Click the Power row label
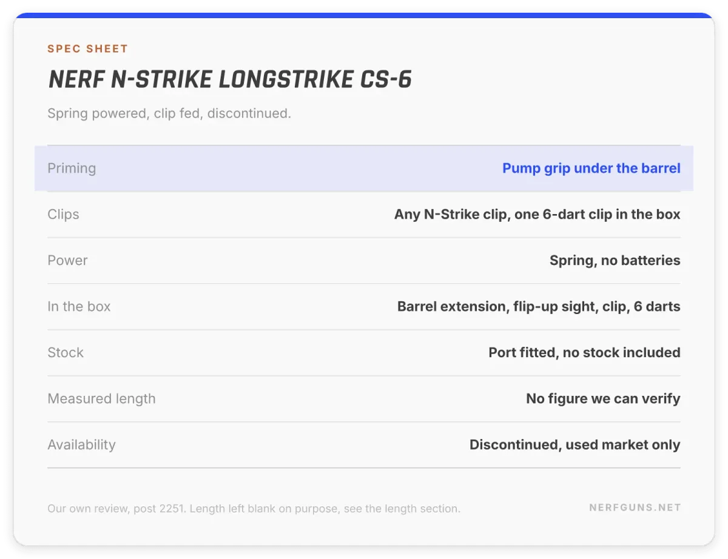This screenshot has height=559, width=728. click(x=67, y=260)
